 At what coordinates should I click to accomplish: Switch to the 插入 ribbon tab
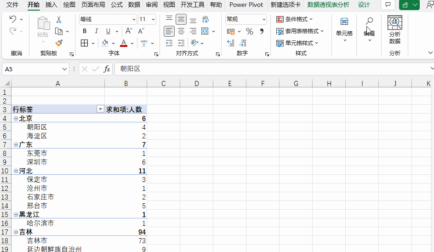click(51, 5)
